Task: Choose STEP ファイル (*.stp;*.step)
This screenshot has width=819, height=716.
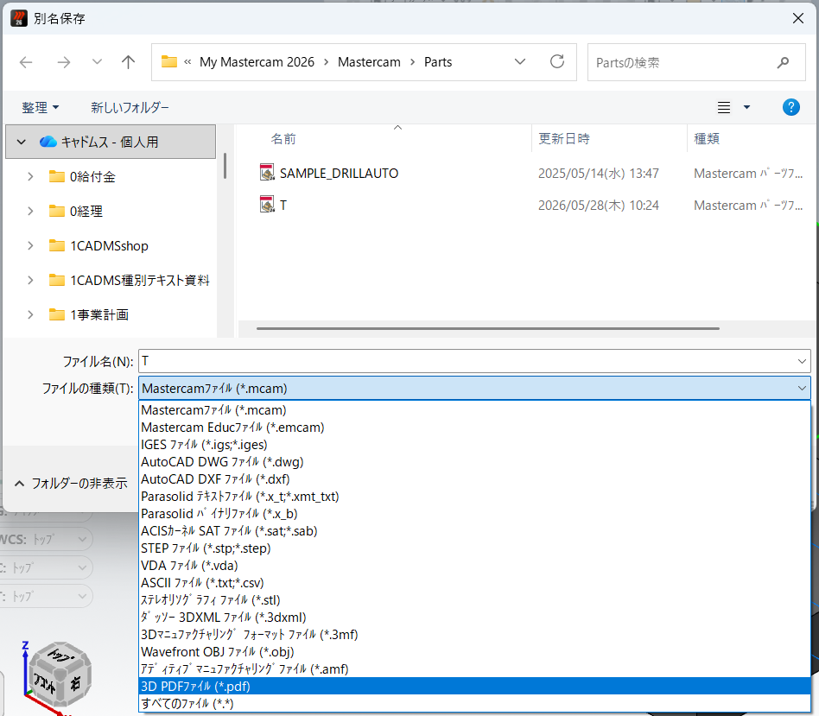Action: pyautogui.click(x=474, y=548)
